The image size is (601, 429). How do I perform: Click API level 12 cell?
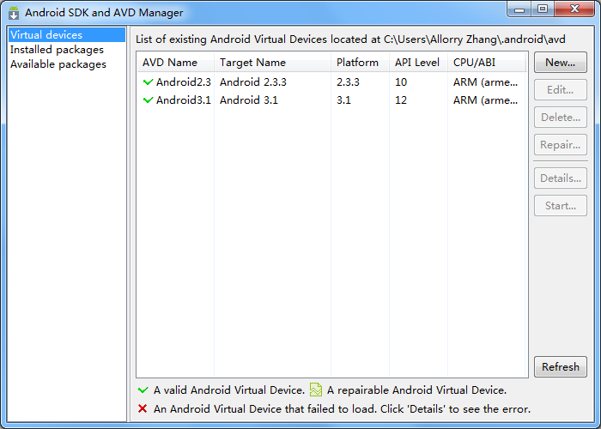click(x=401, y=100)
